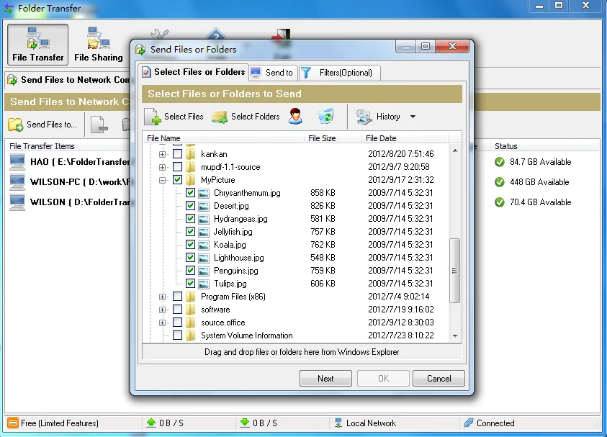Click Select Folders in dialog toolbar

tap(246, 117)
